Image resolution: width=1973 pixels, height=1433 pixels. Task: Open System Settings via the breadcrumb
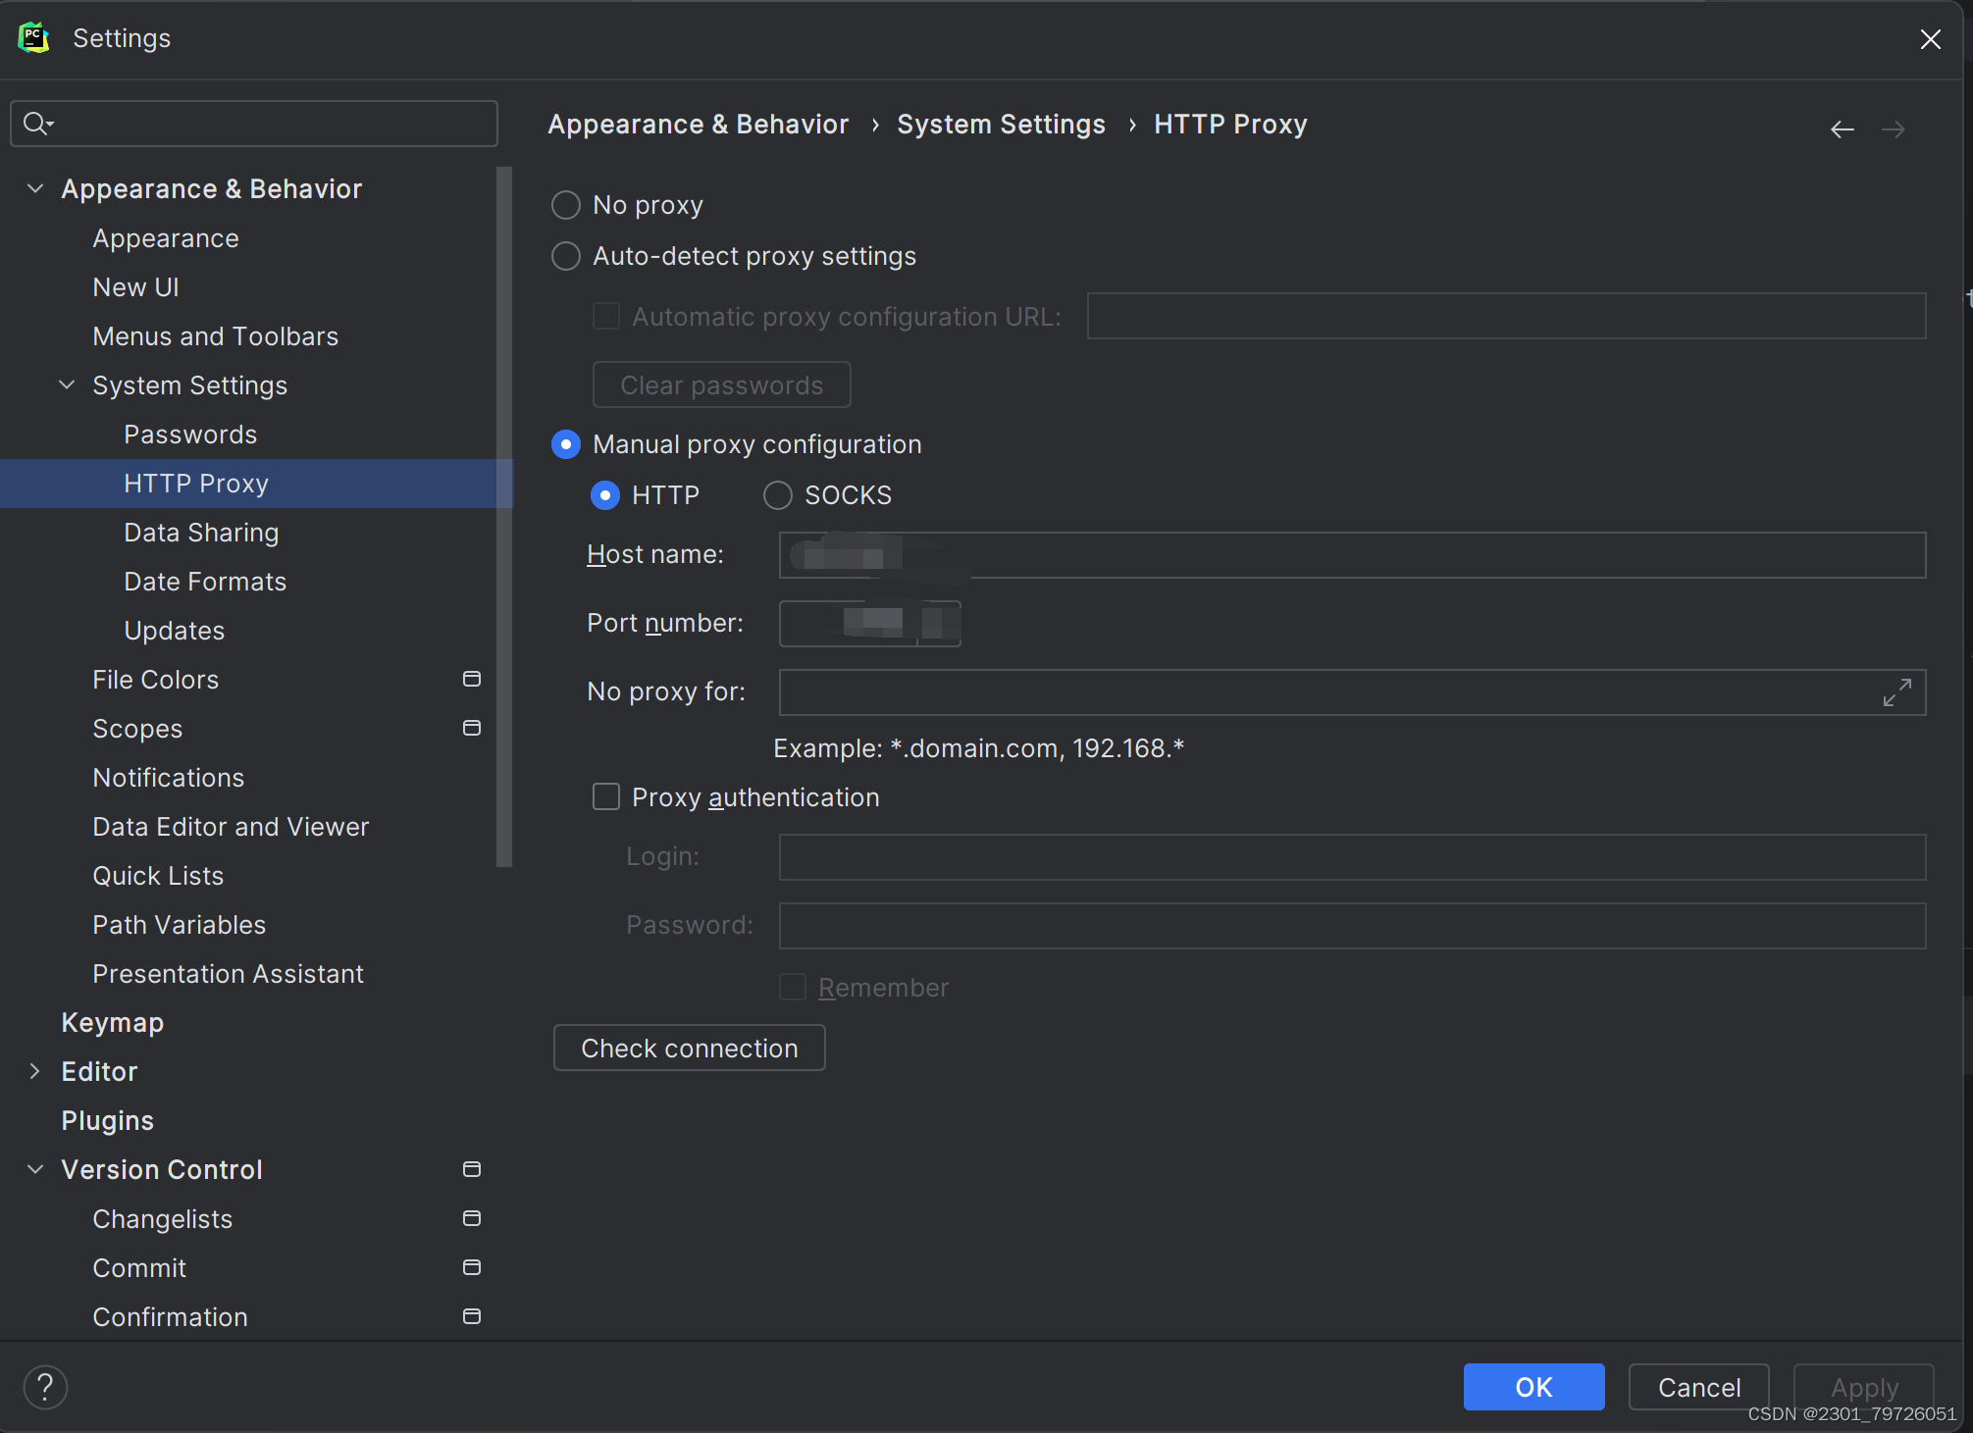coord(1001,124)
